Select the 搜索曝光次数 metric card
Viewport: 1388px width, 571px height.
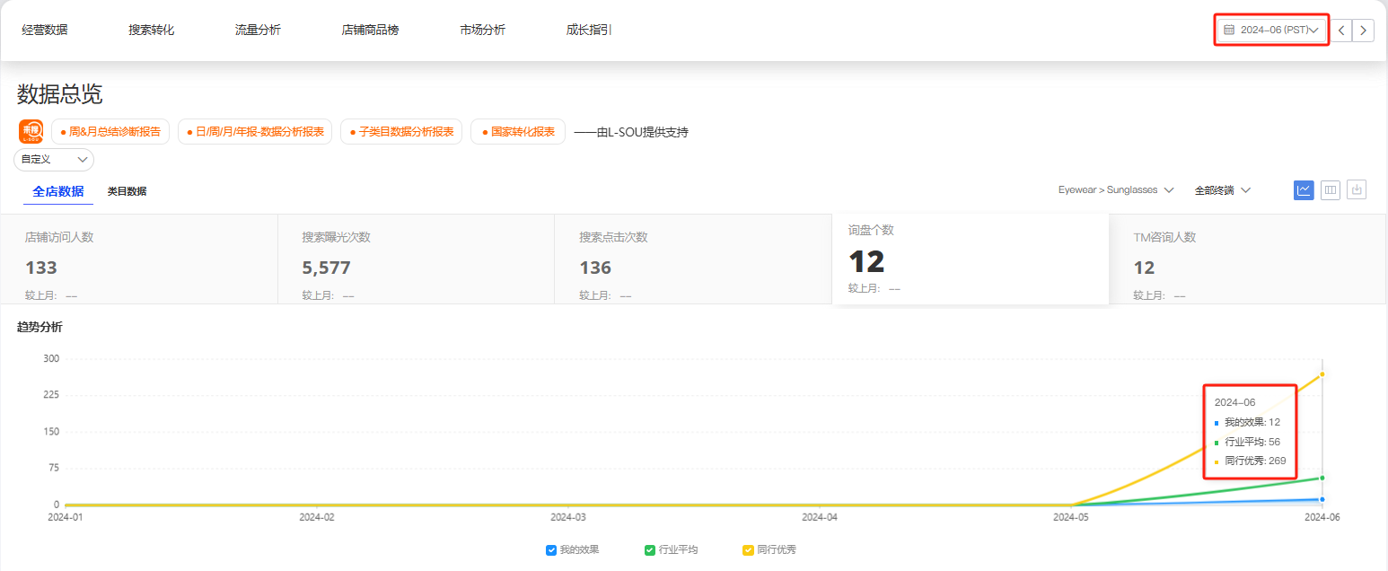click(x=416, y=259)
